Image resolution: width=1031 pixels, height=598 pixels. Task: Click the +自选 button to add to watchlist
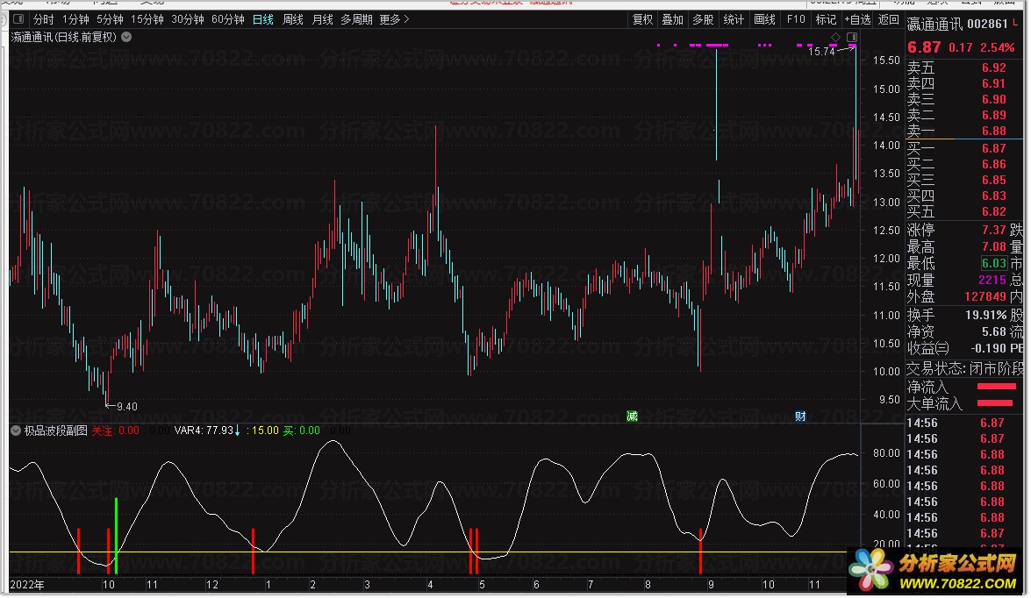[x=857, y=19]
